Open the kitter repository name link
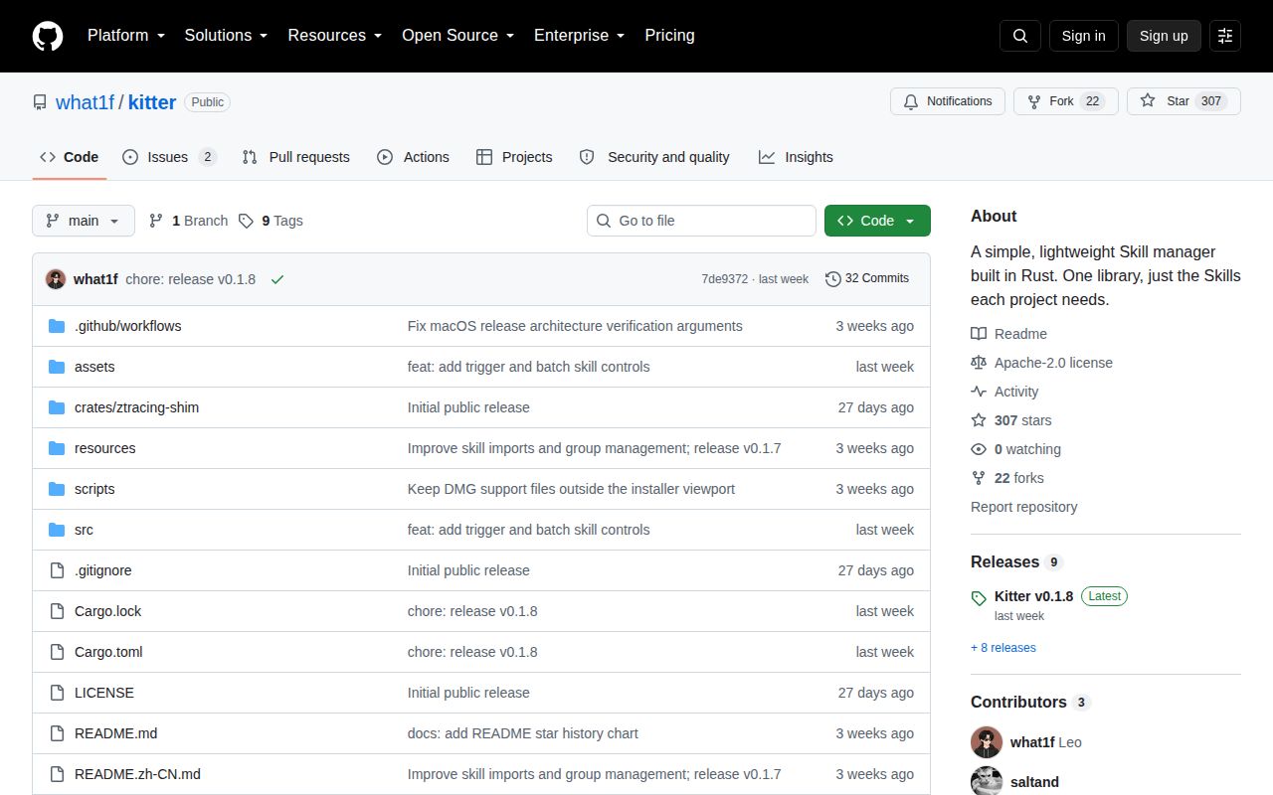 pos(152,102)
